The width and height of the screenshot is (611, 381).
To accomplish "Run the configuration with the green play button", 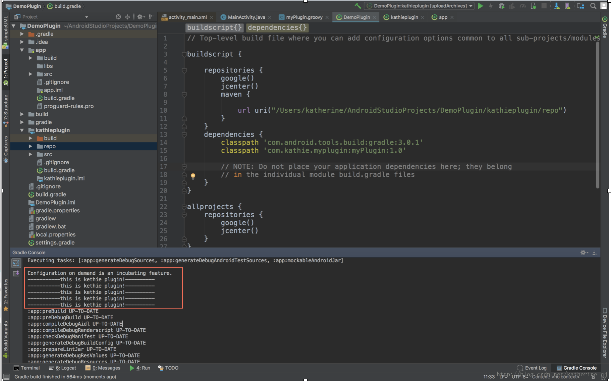I will click(x=481, y=6).
